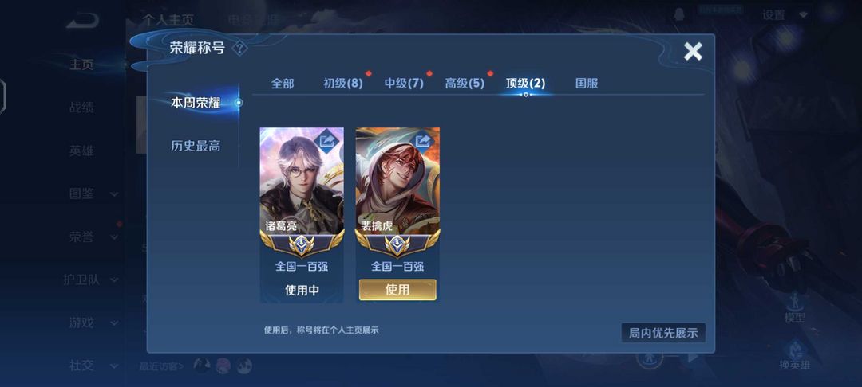This screenshot has height=387, width=862.
Task: Open the 设置 dropdown arrow
Action: (x=803, y=15)
